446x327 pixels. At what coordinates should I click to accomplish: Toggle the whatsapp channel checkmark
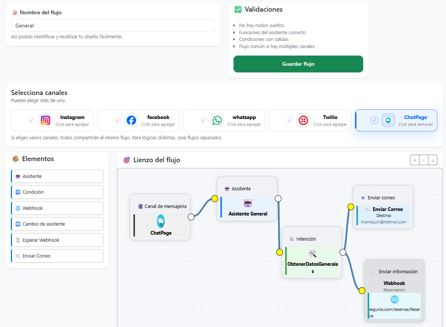tap(204, 120)
